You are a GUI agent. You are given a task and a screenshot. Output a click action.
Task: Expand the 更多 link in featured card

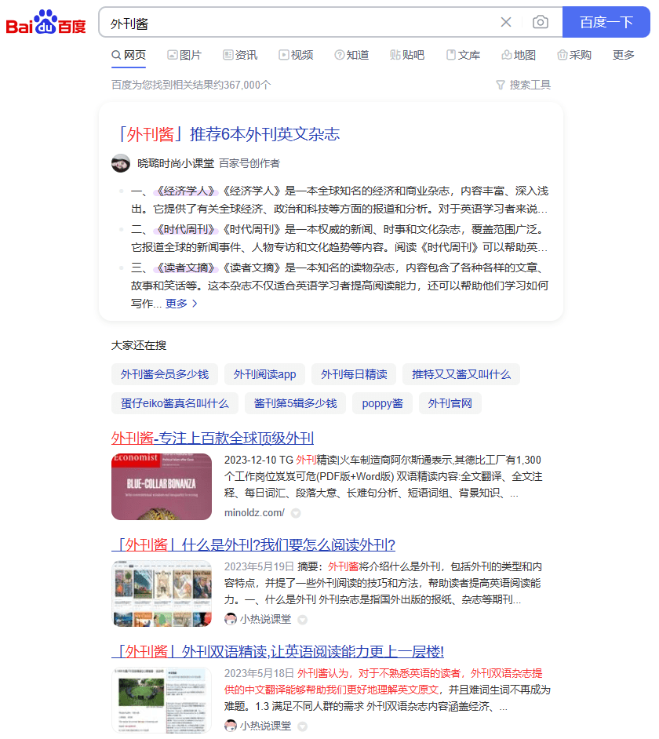coord(181,304)
